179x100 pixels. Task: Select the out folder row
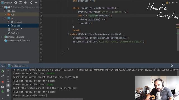[19, 14]
